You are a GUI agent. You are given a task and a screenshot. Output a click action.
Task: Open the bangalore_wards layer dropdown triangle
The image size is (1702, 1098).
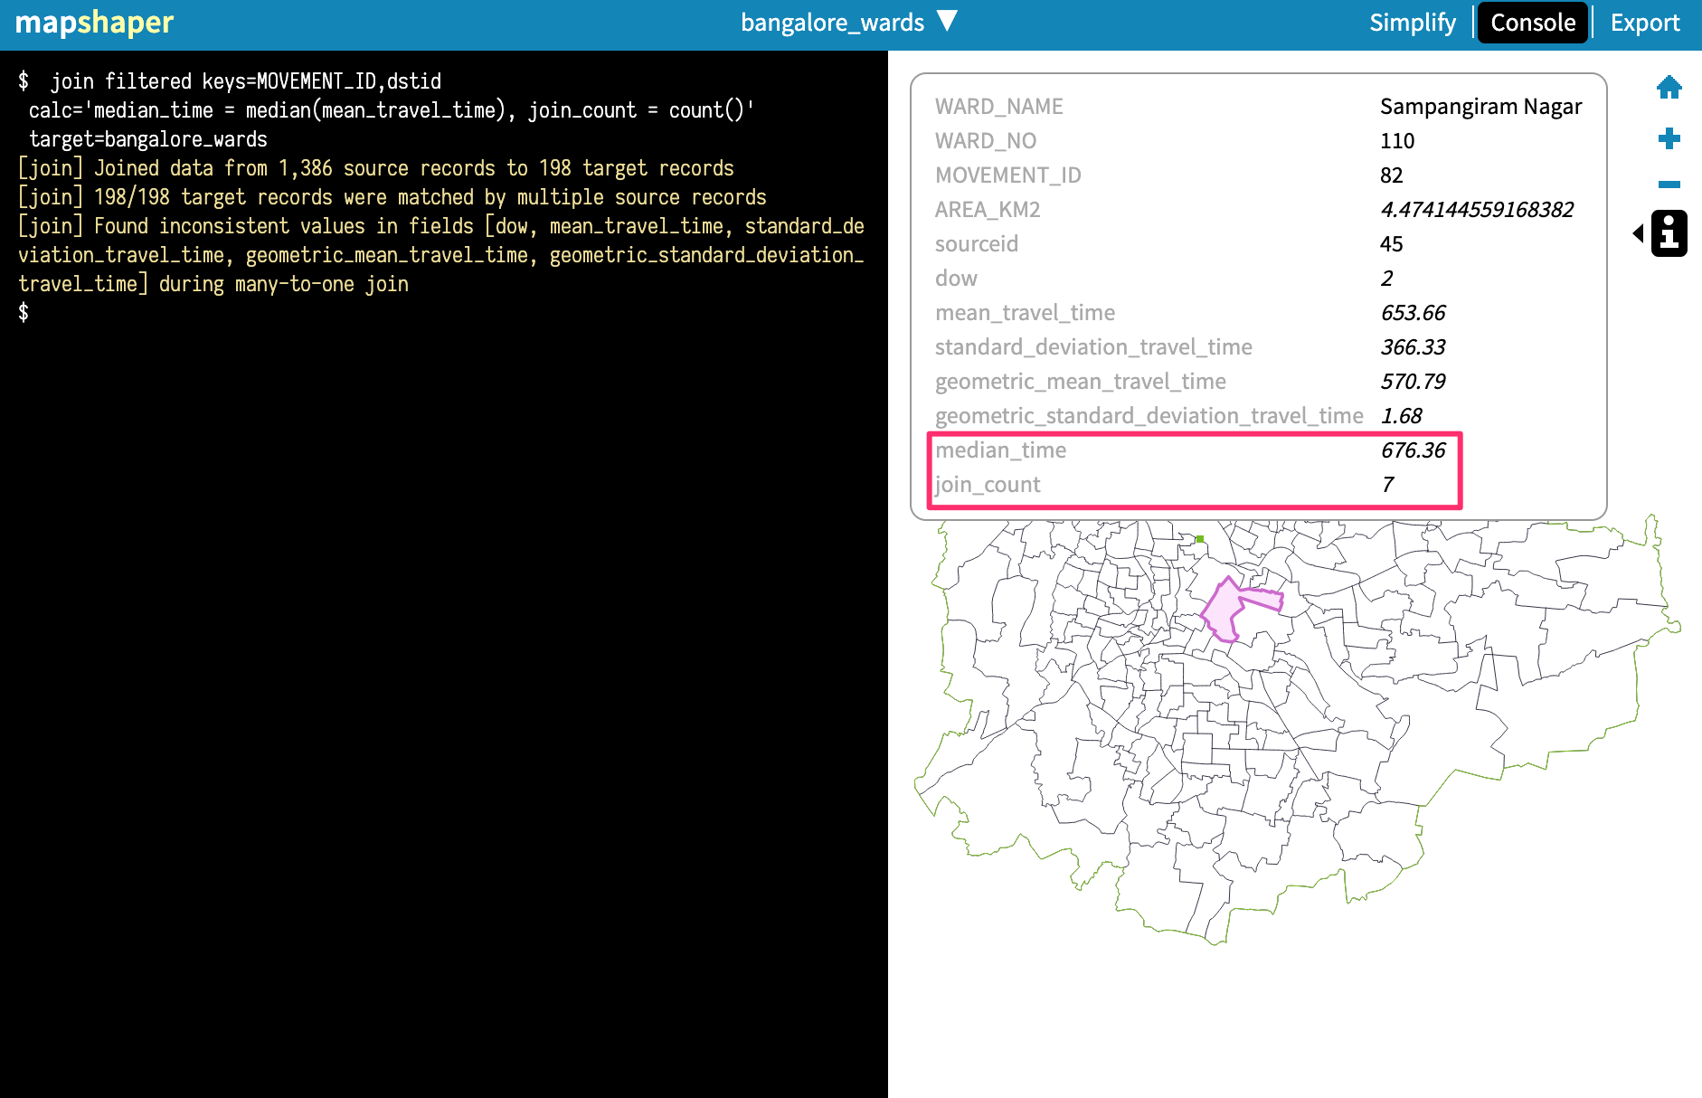946,22
